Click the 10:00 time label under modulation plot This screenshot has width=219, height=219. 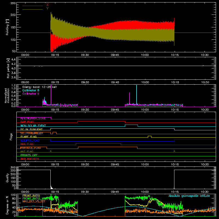pyautogui.click(x=145, y=110)
